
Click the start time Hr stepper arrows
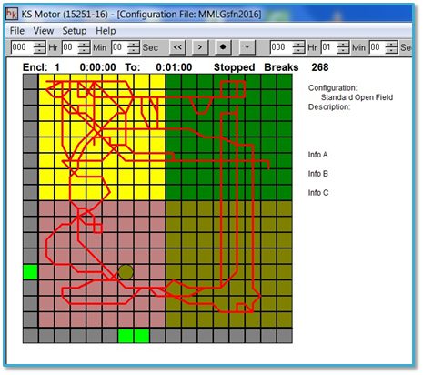[x=39, y=47]
